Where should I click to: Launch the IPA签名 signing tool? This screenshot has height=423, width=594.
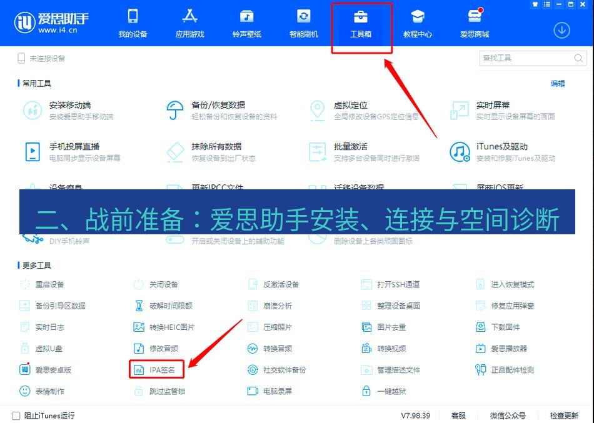(x=161, y=369)
